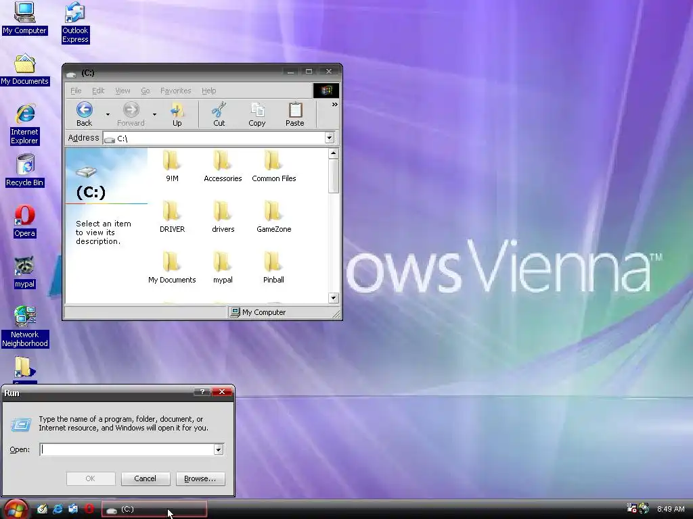Select the Common Files folder
This screenshot has width=693, height=519.
pyautogui.click(x=273, y=166)
